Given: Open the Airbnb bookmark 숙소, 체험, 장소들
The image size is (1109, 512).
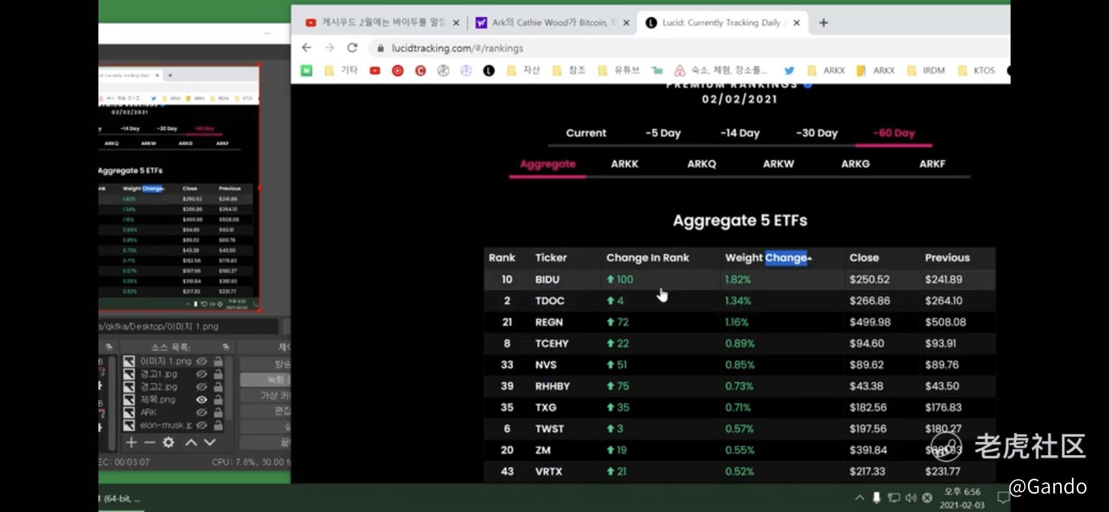Looking at the screenshot, I should [x=720, y=70].
